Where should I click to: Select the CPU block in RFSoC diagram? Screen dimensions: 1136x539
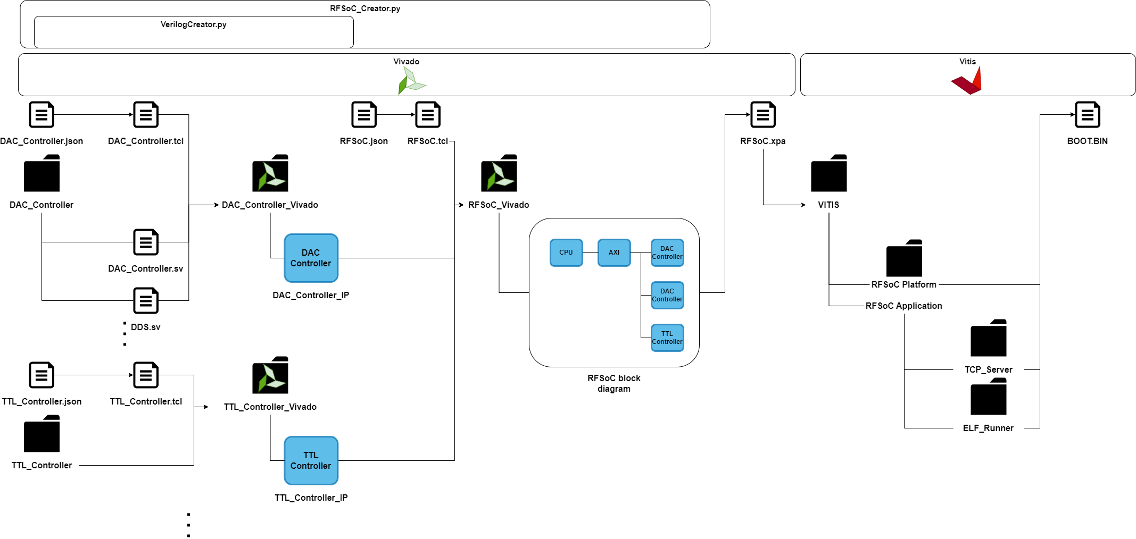(566, 252)
